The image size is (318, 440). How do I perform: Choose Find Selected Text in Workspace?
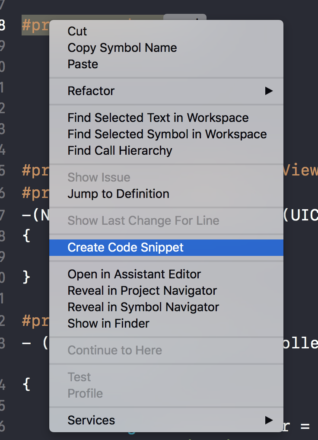click(158, 118)
